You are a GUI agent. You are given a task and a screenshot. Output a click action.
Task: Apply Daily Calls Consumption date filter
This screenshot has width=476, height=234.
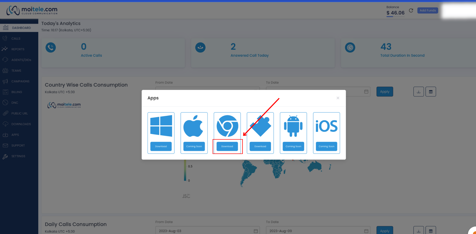click(385, 230)
